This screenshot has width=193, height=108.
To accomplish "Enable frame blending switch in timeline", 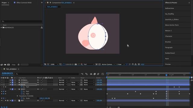I will point(94,74).
